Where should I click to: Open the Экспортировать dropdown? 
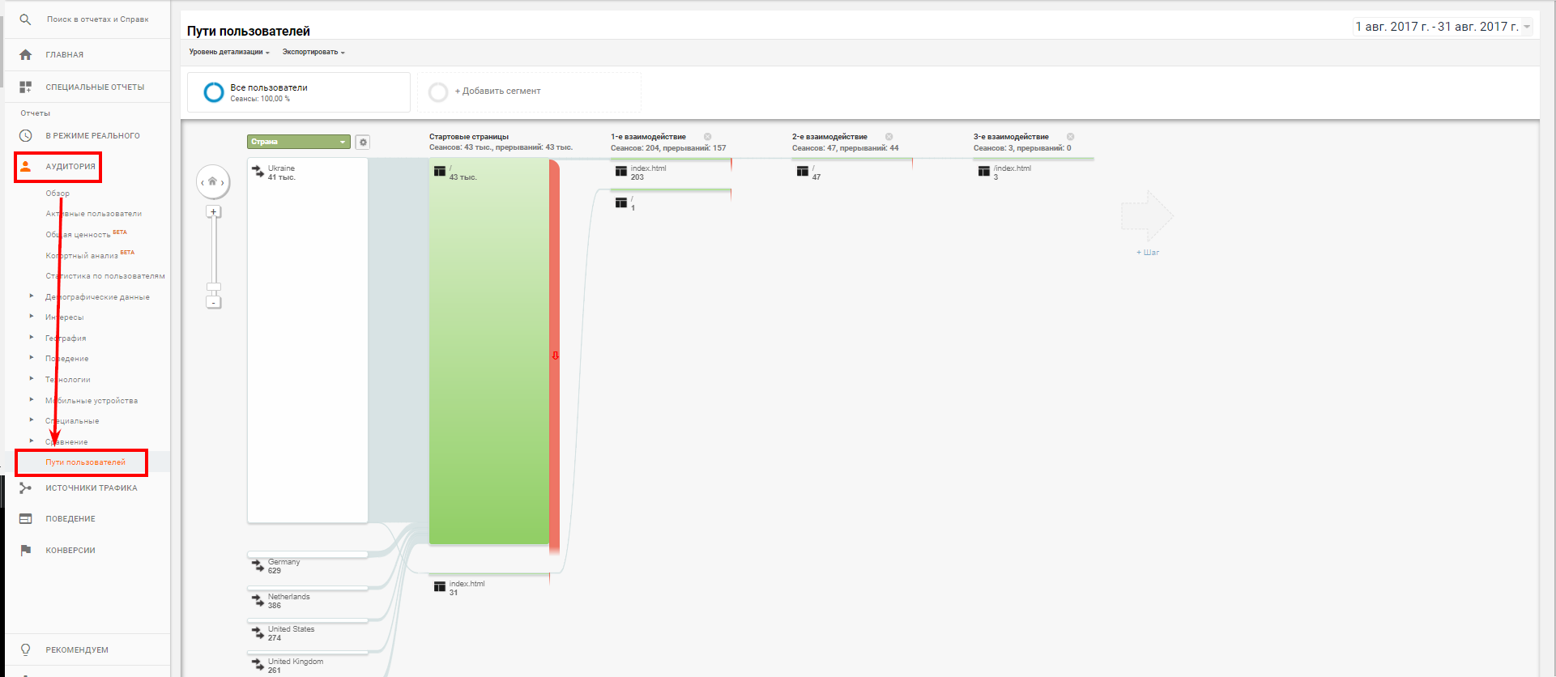313,53
